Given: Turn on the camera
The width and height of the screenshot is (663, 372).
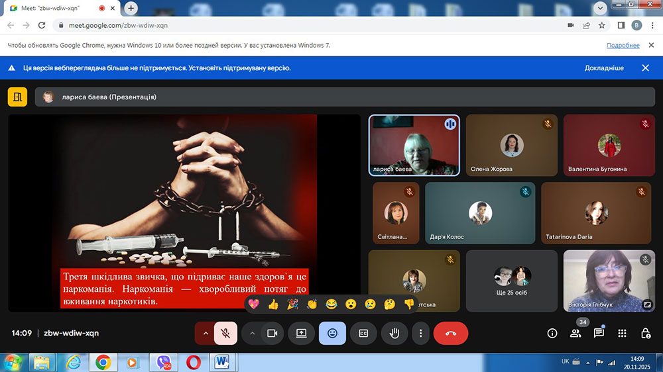Looking at the screenshot, I should tap(271, 334).
